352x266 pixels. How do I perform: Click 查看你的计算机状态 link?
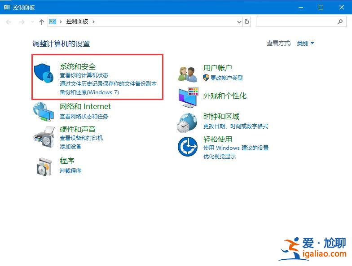point(84,75)
